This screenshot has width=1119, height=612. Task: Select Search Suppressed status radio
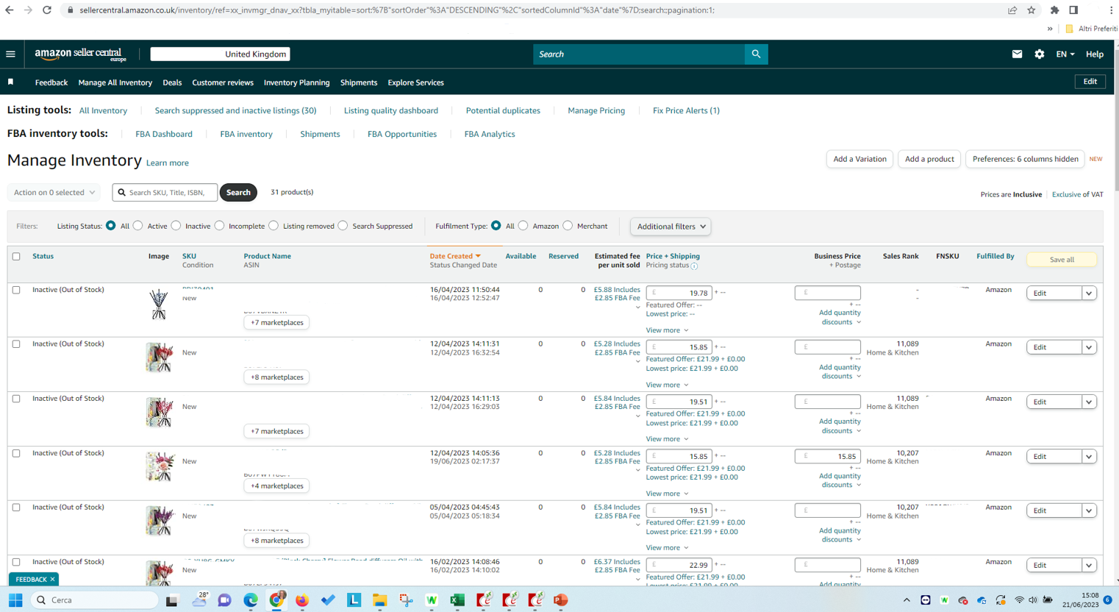pos(343,226)
